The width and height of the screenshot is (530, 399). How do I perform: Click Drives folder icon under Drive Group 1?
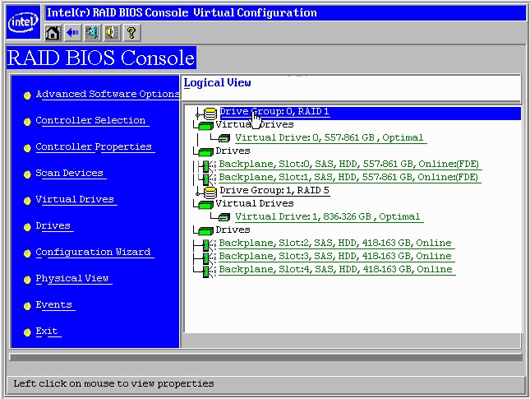(x=206, y=231)
